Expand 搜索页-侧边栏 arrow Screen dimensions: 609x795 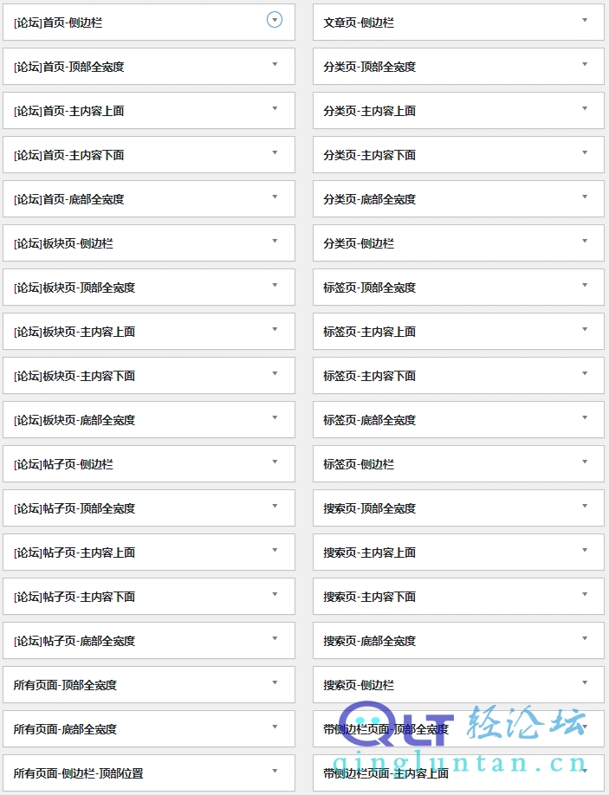click(585, 682)
